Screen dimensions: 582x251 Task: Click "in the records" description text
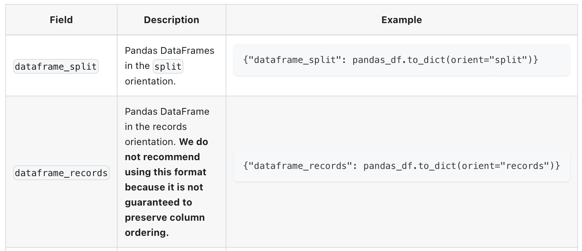(x=156, y=127)
